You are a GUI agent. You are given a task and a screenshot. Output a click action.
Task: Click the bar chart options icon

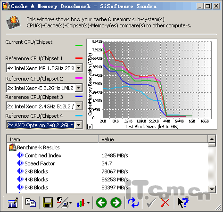click(x=83, y=203)
